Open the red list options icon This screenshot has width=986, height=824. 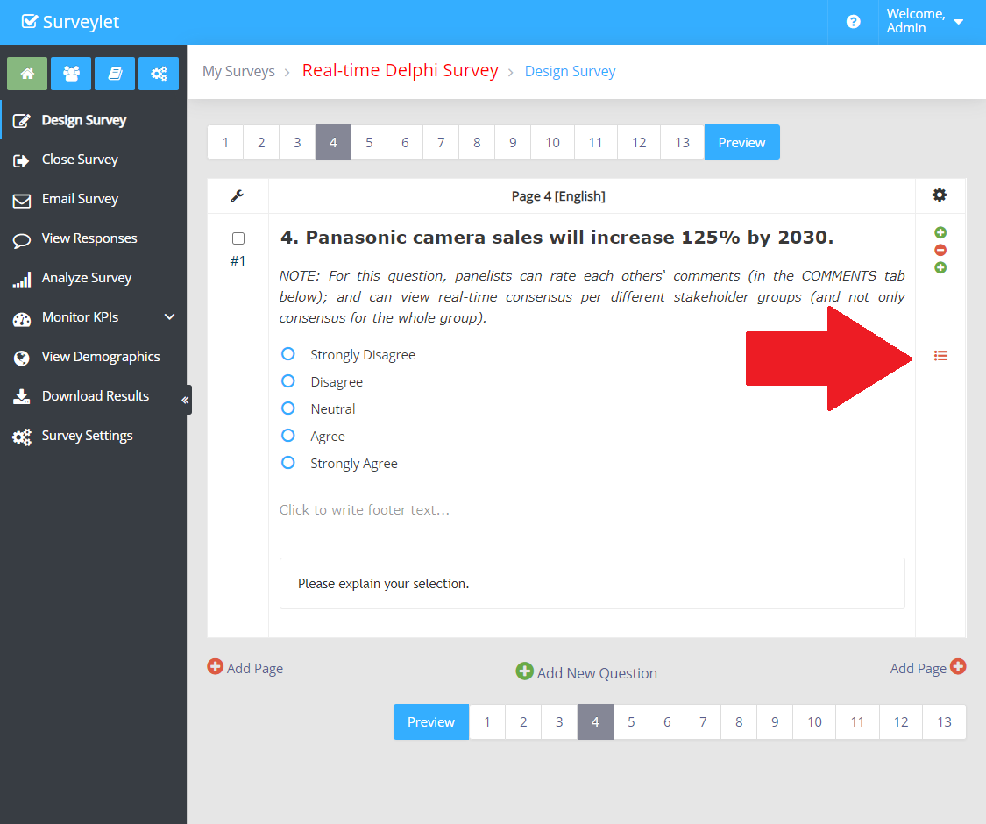940,356
